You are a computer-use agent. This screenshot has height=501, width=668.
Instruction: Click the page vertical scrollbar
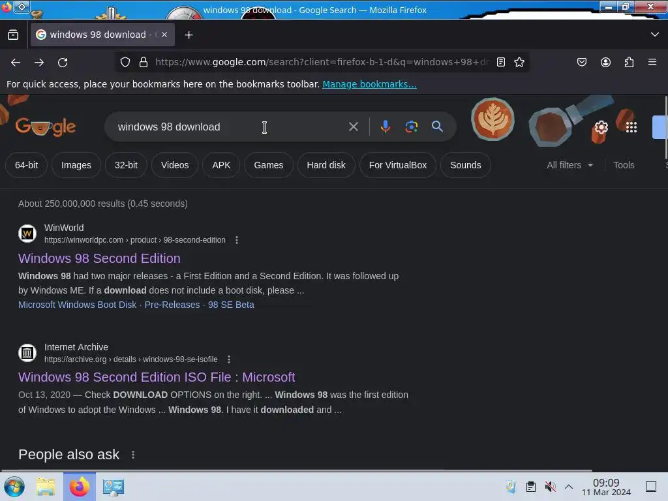tap(665, 128)
